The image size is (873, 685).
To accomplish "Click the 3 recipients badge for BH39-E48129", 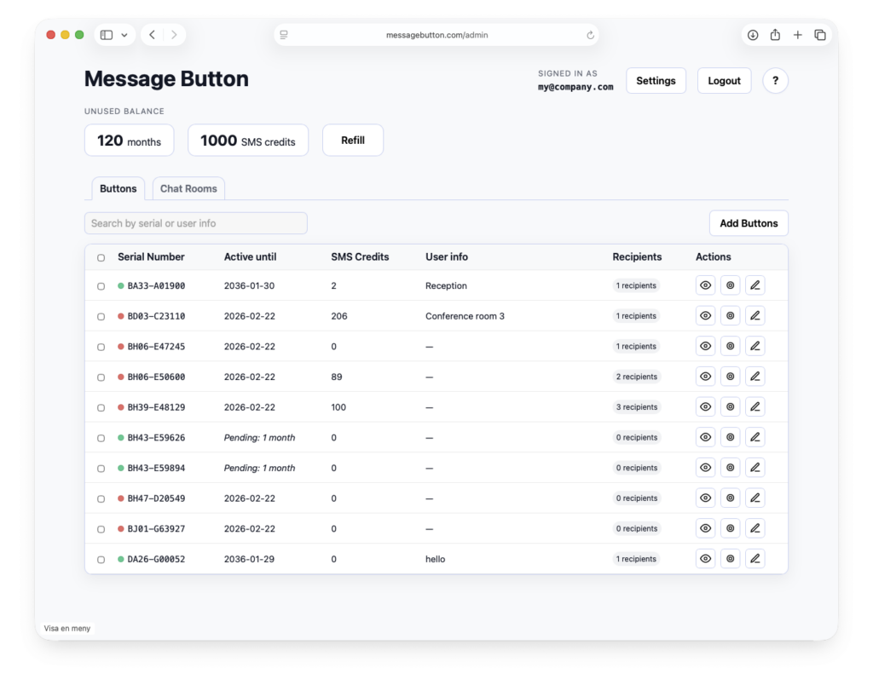I will pos(636,407).
